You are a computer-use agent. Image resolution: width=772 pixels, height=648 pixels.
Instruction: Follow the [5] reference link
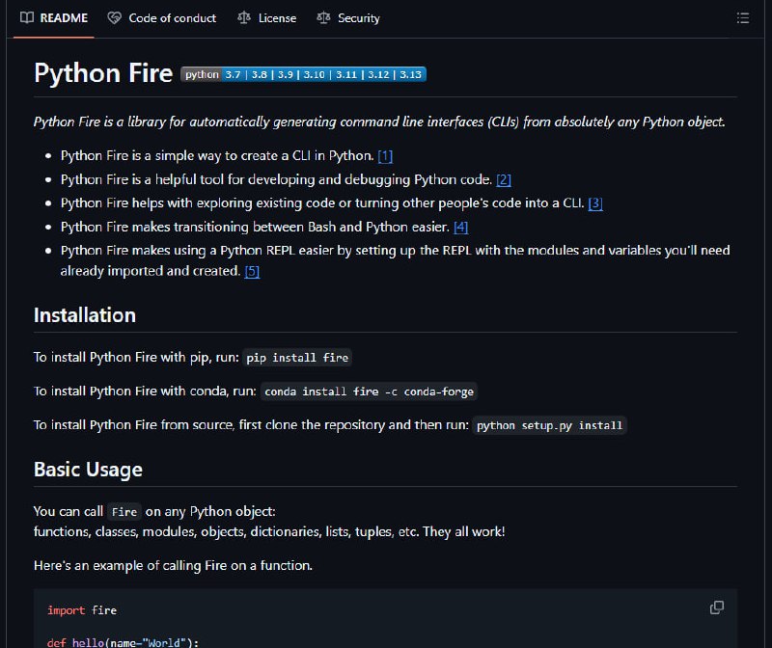pyautogui.click(x=252, y=271)
